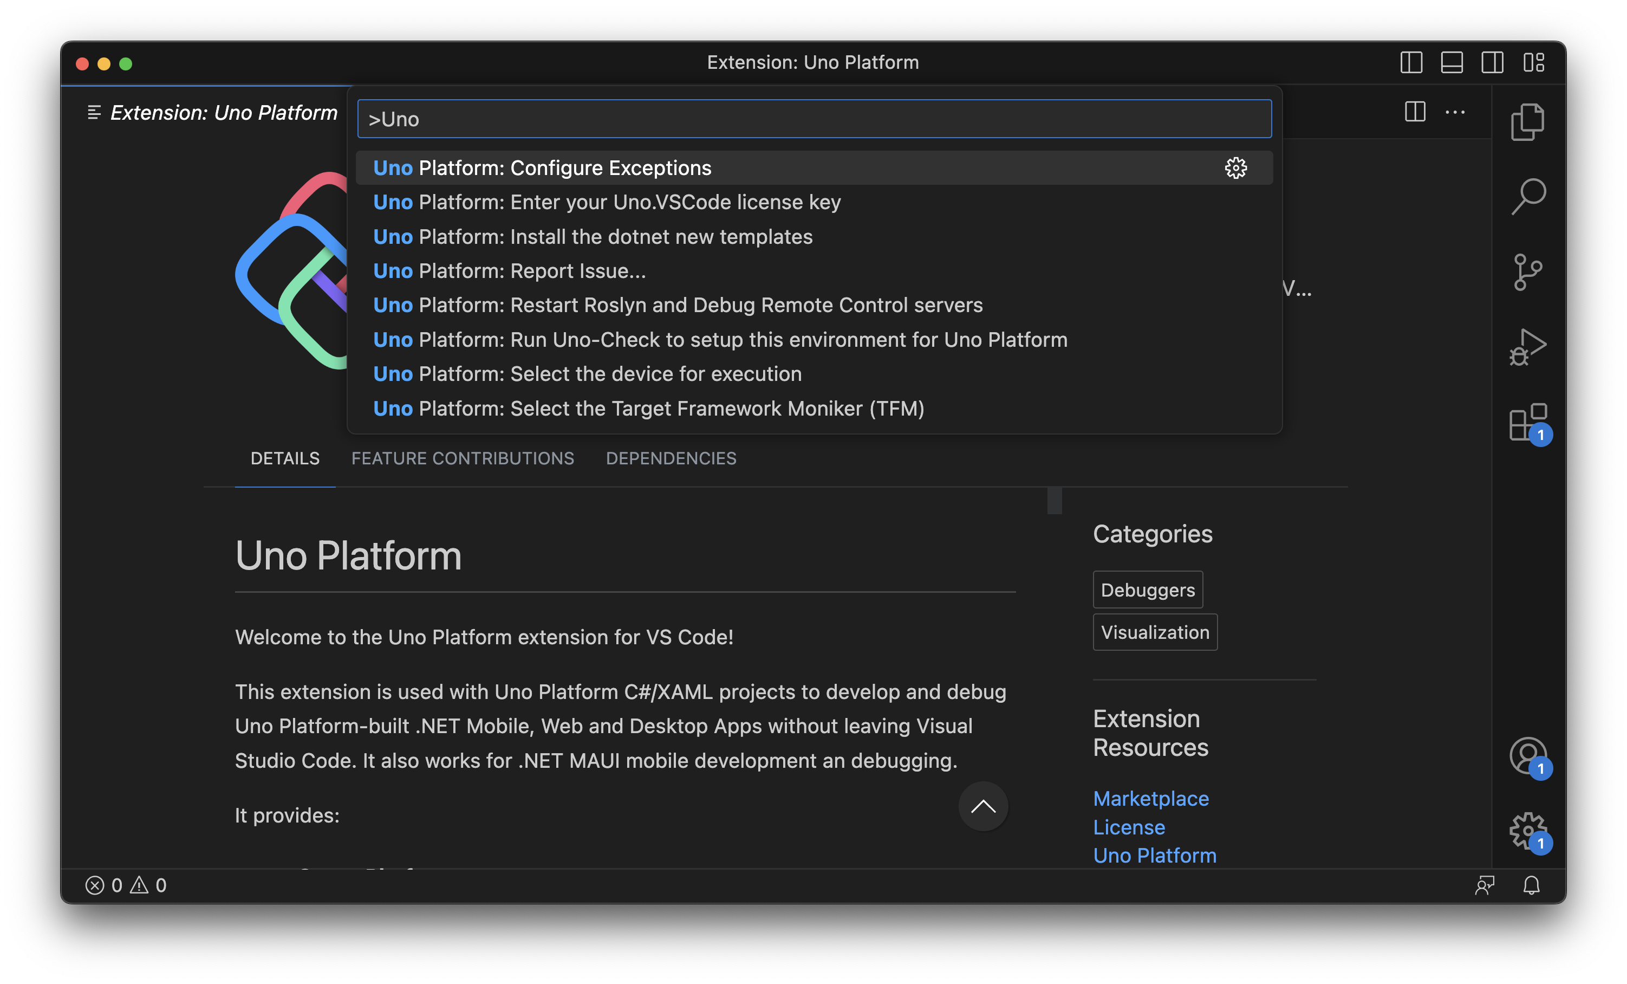Click inside the command palette input field
Image resolution: width=1627 pixels, height=984 pixels.
[812, 119]
